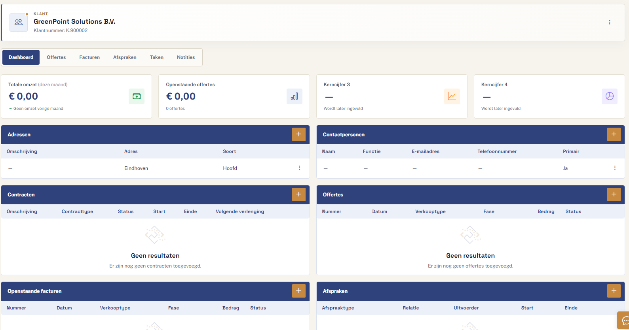This screenshot has width=629, height=330.
Task: Click the Nummer column header in Offertes panel
Action: click(x=332, y=211)
